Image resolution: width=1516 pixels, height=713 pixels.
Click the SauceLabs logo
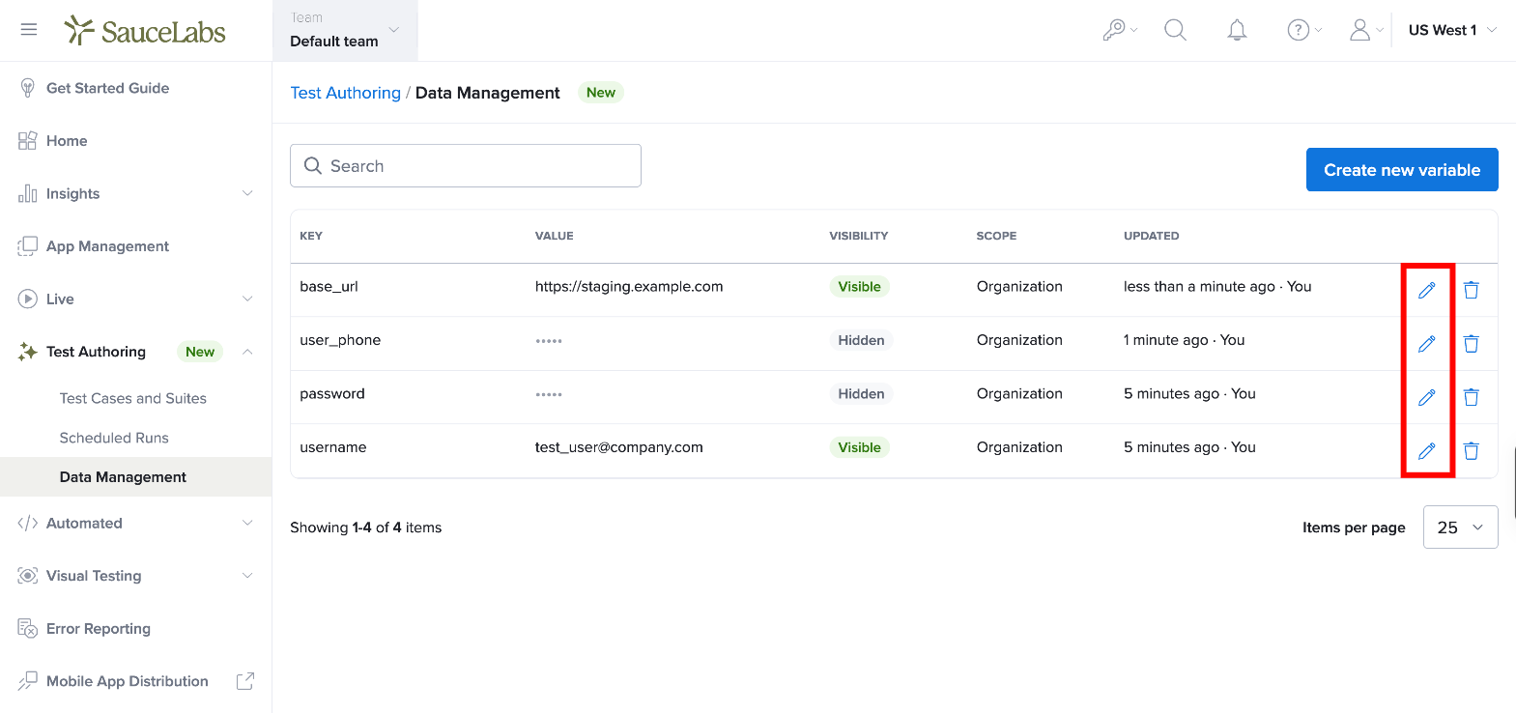click(x=145, y=31)
